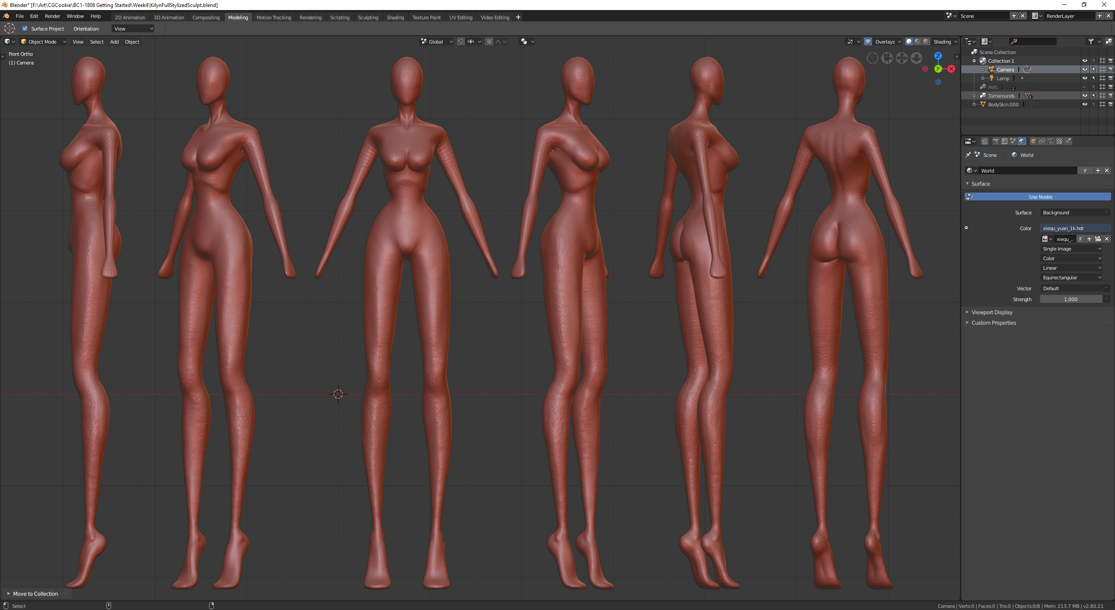Switch to the Sculpting workspace tab

pos(368,17)
